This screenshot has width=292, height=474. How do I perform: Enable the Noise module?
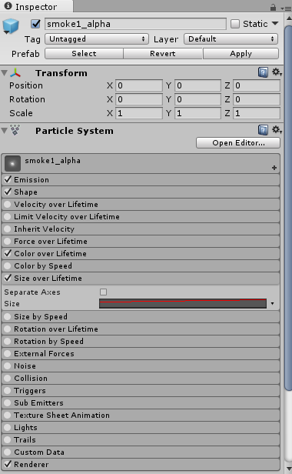tap(8, 366)
